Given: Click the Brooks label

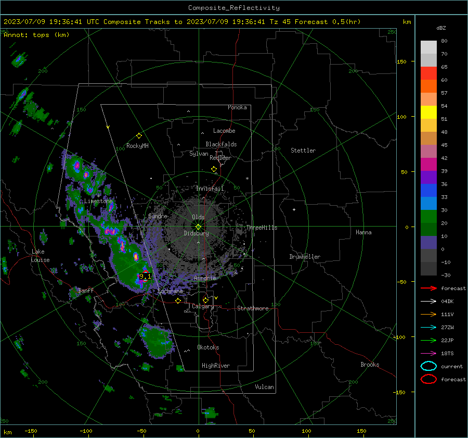Looking at the screenshot, I should pyautogui.click(x=370, y=365).
